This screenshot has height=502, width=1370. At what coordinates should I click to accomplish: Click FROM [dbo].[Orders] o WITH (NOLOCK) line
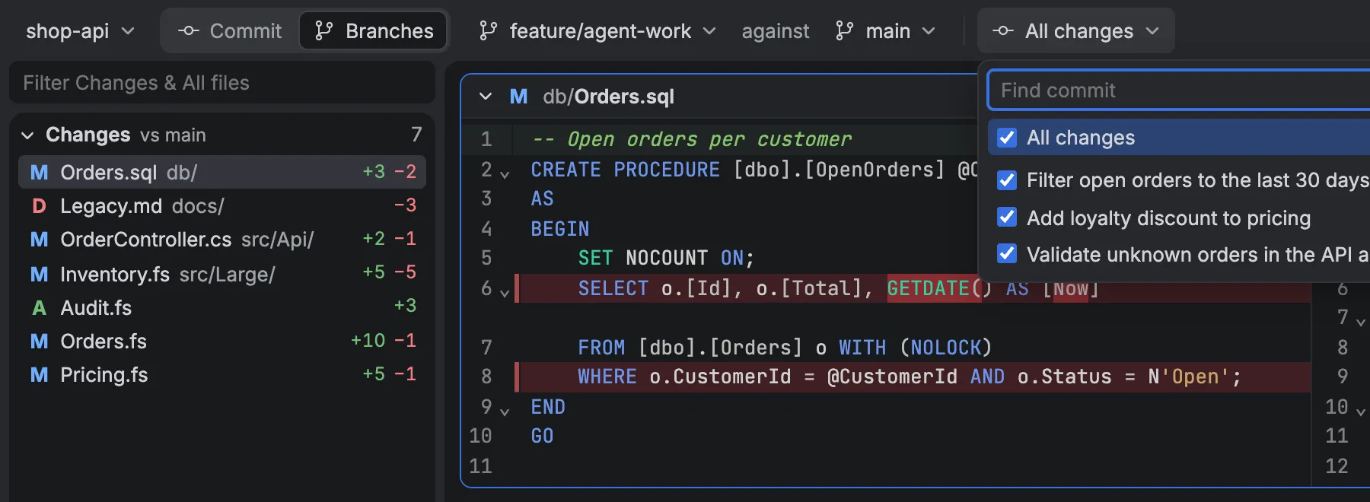pos(785,348)
